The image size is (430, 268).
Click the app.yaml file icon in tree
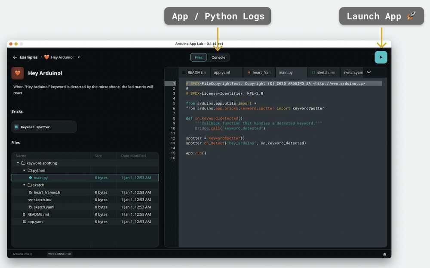pos(24,222)
